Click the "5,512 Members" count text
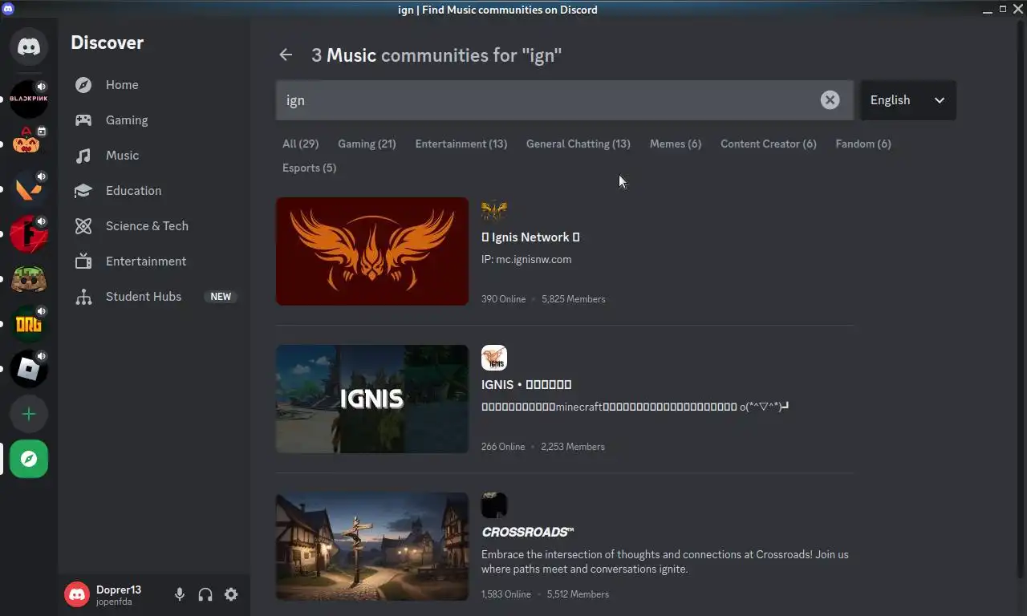1027x616 pixels. tap(578, 594)
